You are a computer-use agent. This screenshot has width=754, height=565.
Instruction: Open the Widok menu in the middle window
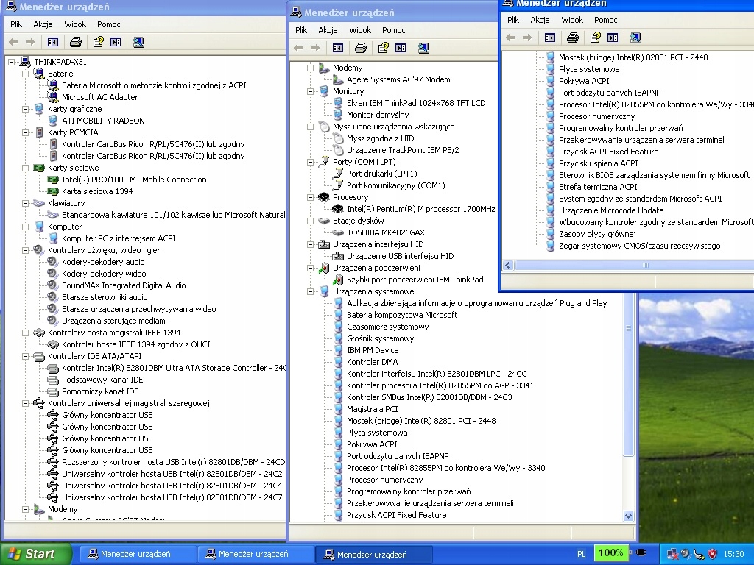tap(360, 30)
